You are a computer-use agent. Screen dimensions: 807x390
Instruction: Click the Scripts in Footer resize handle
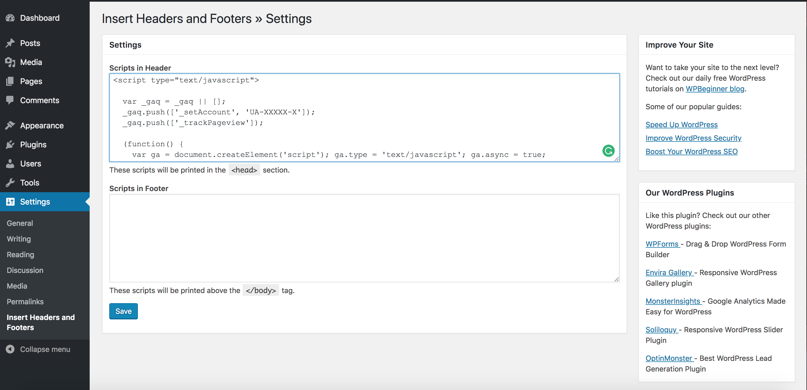(x=616, y=279)
